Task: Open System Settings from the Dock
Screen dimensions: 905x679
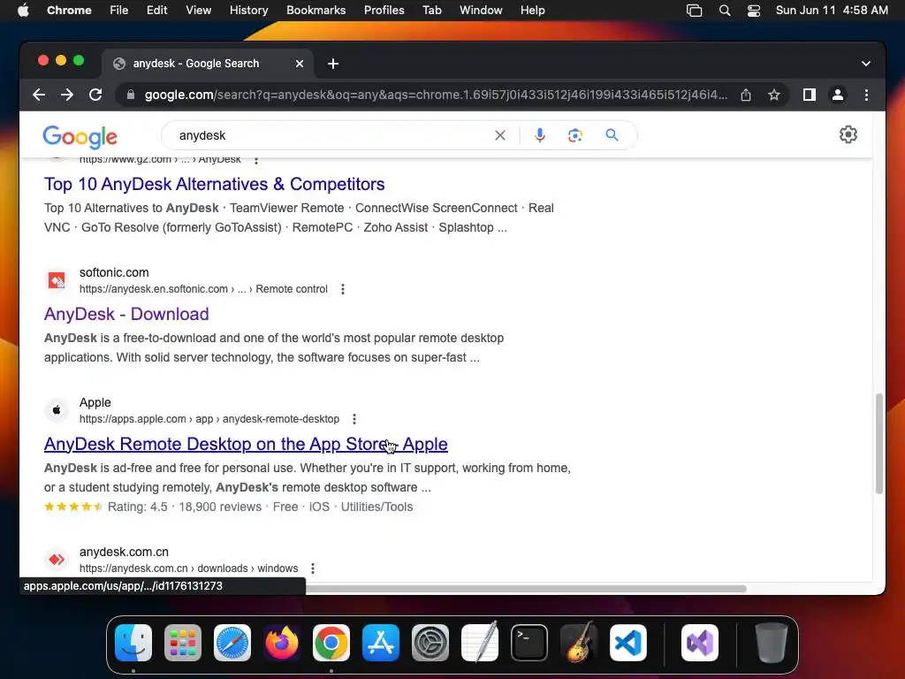Action: pos(430,643)
